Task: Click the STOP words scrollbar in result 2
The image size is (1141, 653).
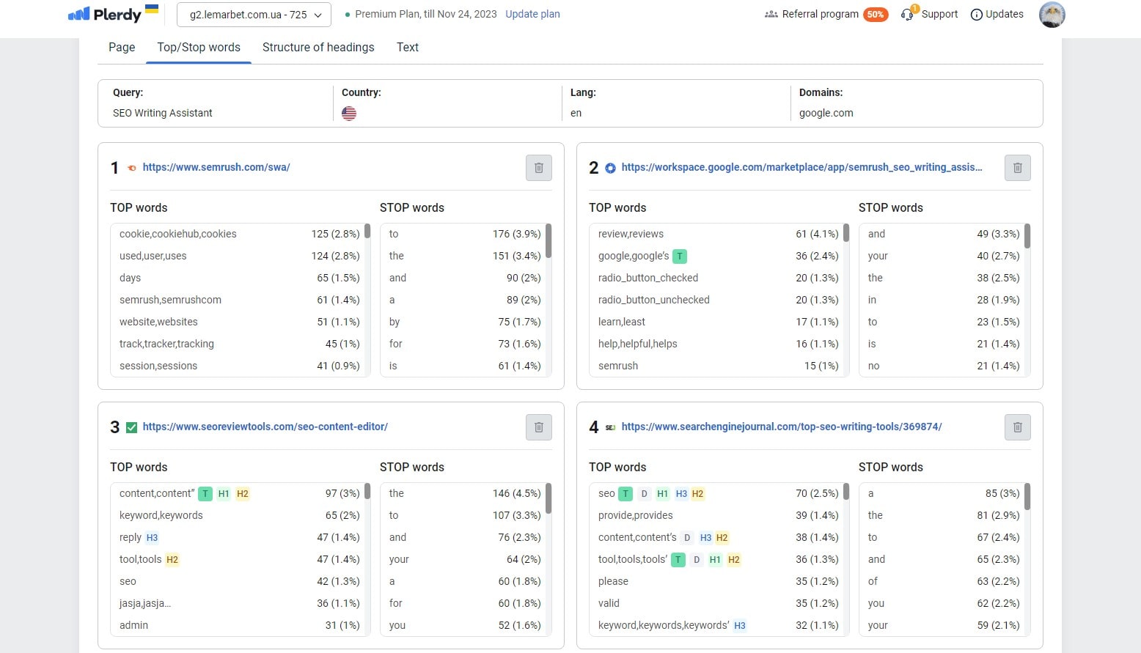Action: click(1027, 236)
